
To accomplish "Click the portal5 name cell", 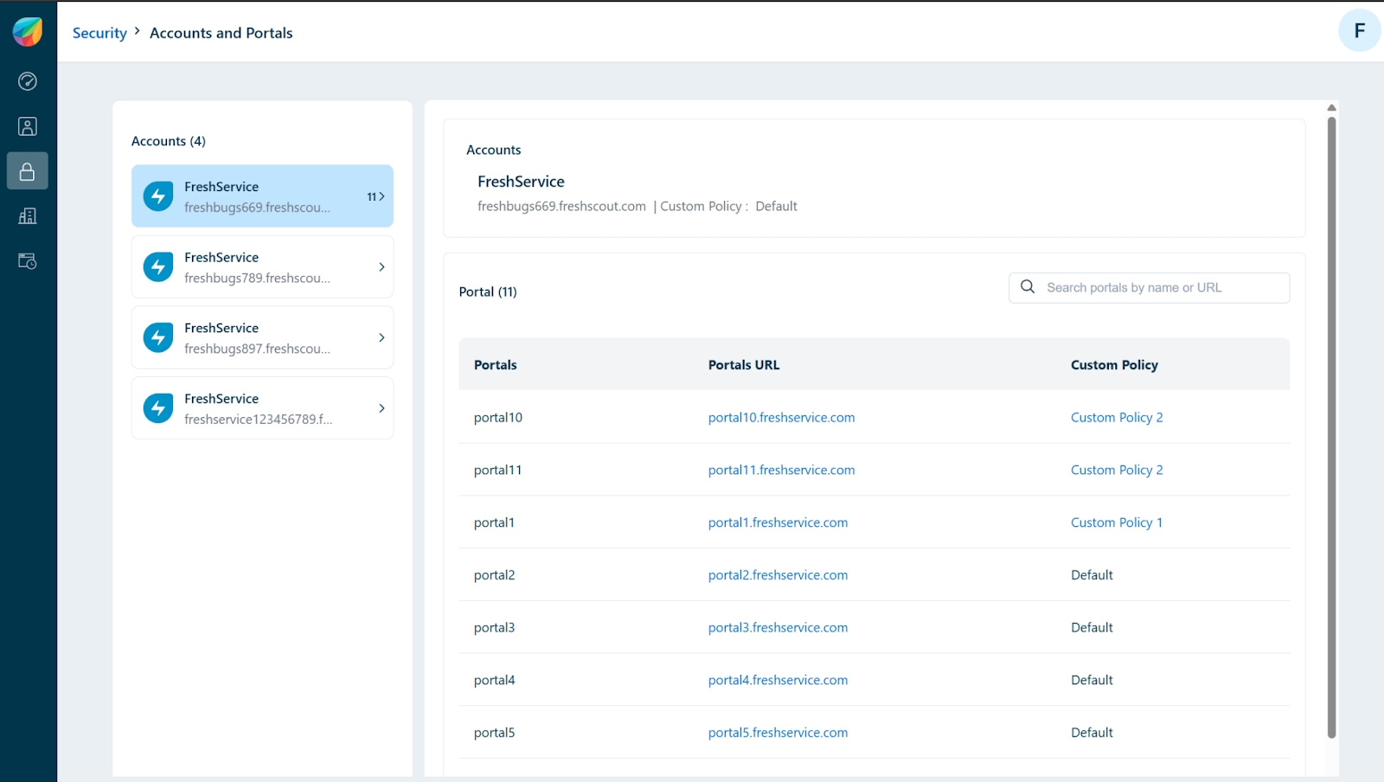I will tap(494, 733).
